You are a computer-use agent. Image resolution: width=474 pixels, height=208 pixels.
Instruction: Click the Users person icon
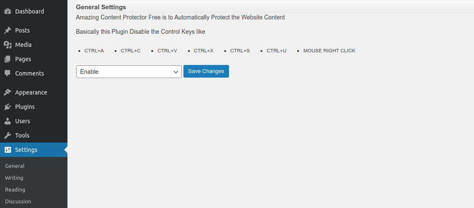[x=8, y=121]
